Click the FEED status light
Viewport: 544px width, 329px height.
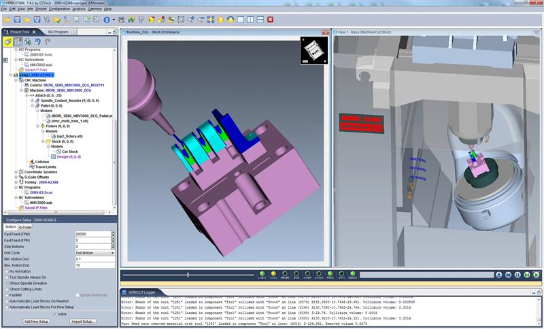[x=330, y=274]
